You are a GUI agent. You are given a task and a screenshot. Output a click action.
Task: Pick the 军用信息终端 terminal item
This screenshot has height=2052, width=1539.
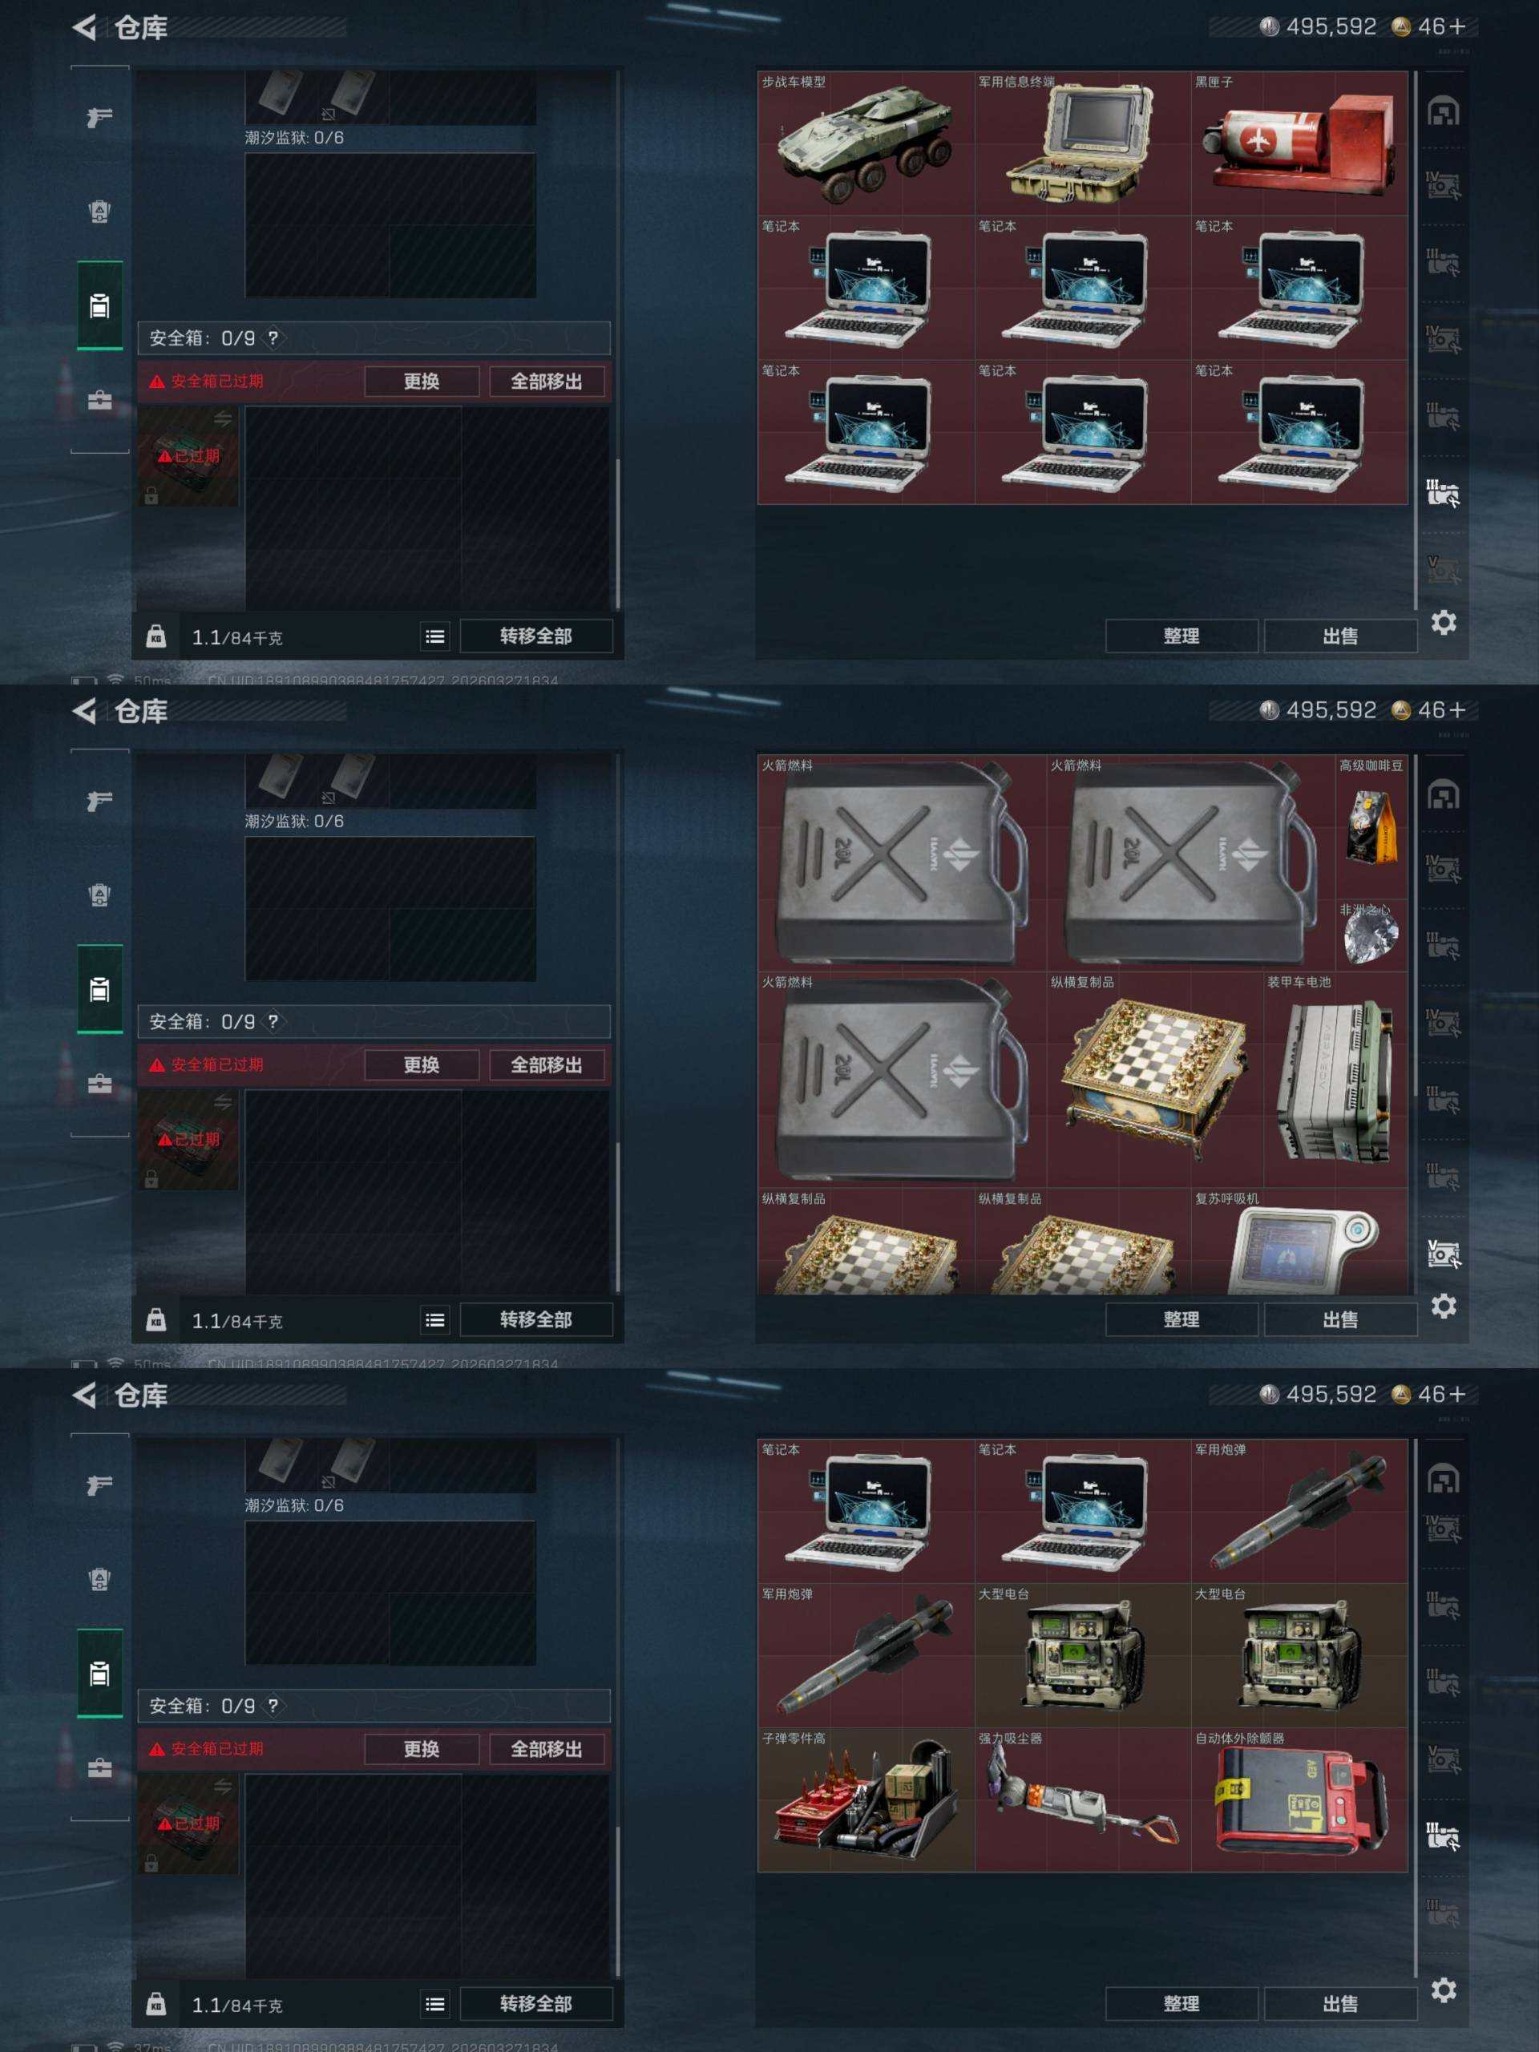[x=1083, y=143]
